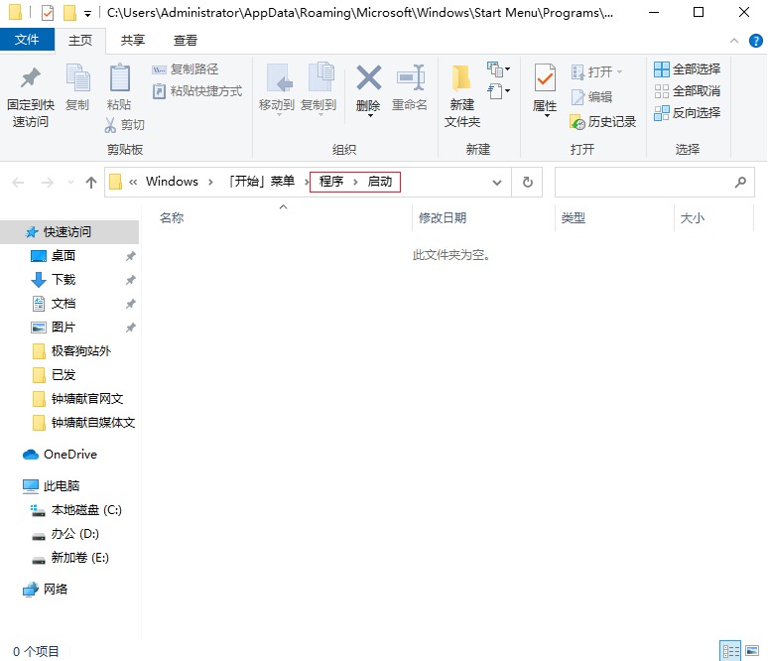Click the 粘贴 paste icon
Screen dimensions: 768x661
(x=119, y=79)
